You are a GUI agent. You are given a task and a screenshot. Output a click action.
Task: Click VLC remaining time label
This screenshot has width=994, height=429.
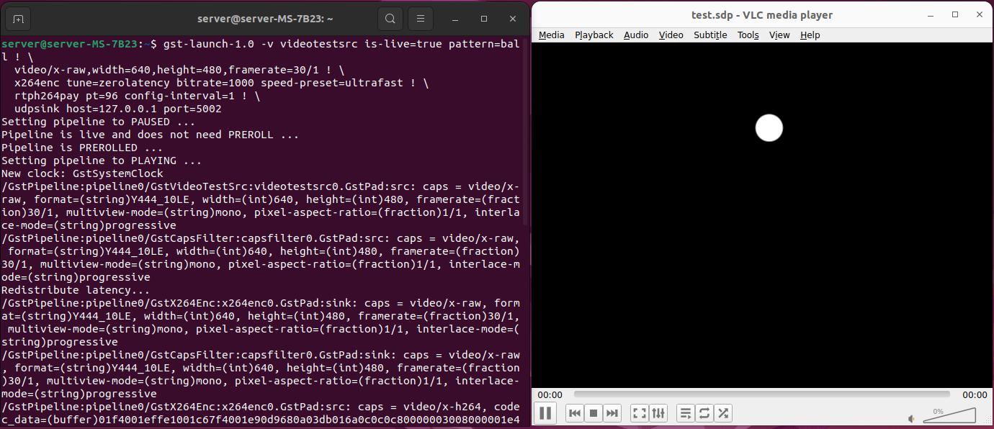(975, 394)
